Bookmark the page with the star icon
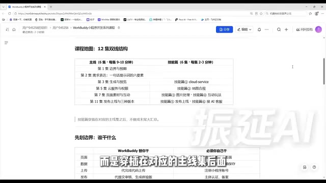Screen dimensions: 326x183 pos(261,14)
